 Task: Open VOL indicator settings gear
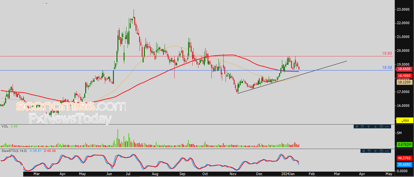coord(381,126)
